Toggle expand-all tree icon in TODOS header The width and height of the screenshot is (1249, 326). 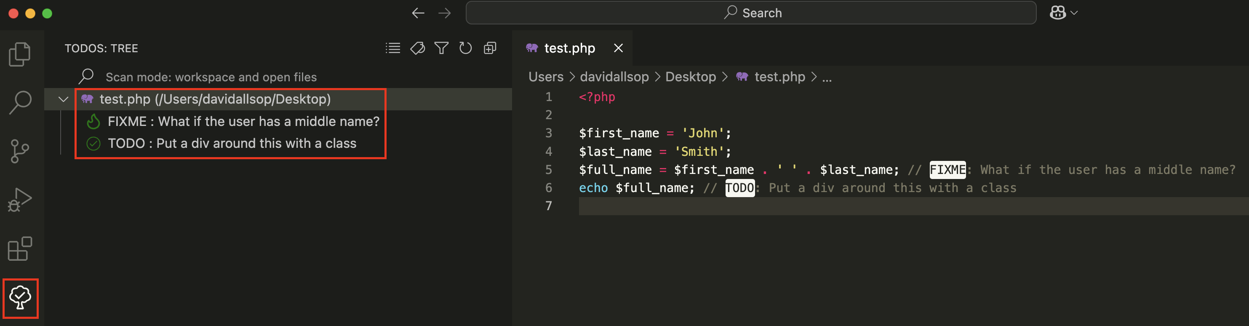(490, 48)
